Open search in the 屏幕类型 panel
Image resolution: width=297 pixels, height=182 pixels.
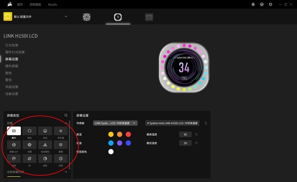[x=66, y=115]
